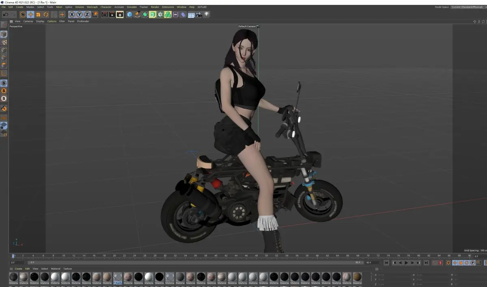Click the Undo arrow icon
Viewport: 487px width, 287px height.
tap(6, 14)
